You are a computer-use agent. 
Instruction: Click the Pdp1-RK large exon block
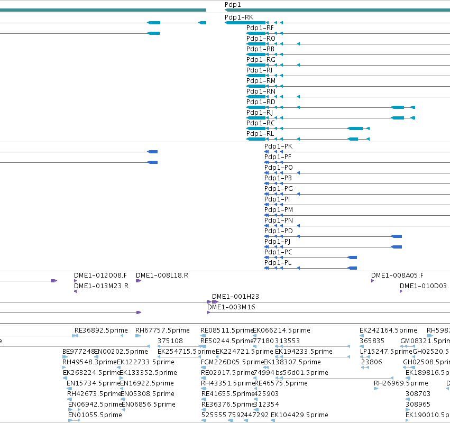tap(245, 23)
